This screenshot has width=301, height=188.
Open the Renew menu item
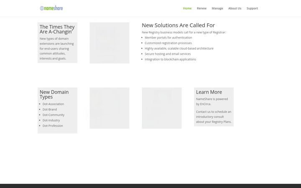coord(202,8)
